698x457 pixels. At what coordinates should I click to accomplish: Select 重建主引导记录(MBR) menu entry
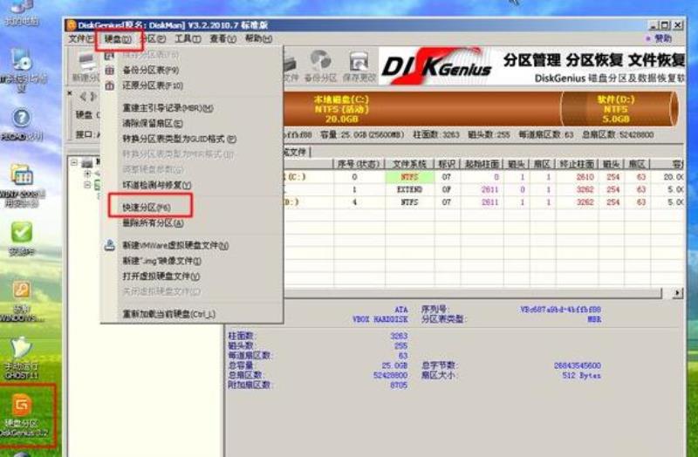point(168,108)
